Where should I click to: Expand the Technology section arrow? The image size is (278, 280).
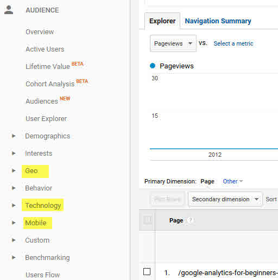[14, 205]
